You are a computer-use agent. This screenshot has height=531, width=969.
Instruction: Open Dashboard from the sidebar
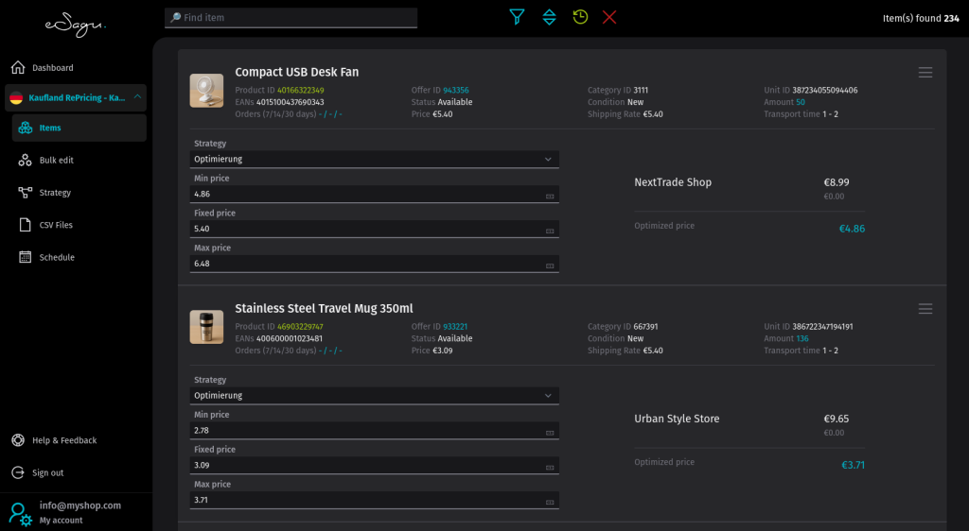52,68
